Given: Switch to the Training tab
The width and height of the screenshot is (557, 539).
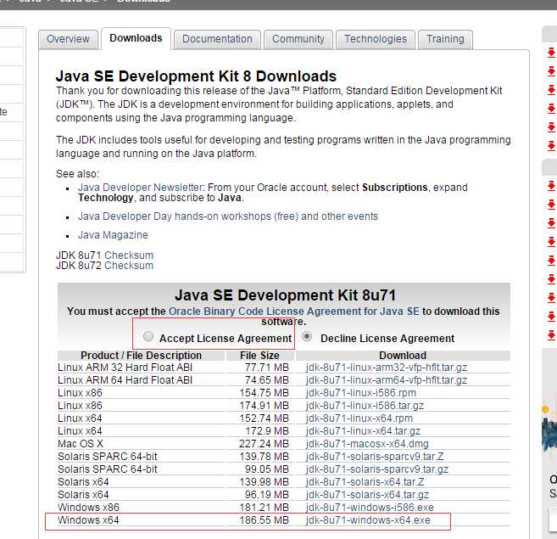Looking at the screenshot, I should 445,39.
